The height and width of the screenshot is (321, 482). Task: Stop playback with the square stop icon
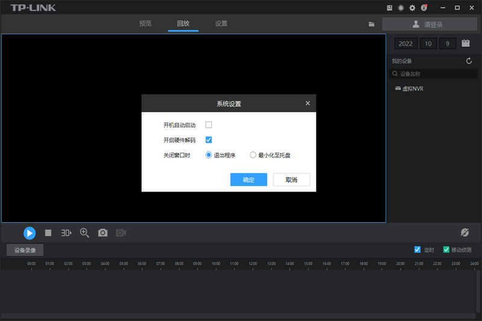pos(48,232)
